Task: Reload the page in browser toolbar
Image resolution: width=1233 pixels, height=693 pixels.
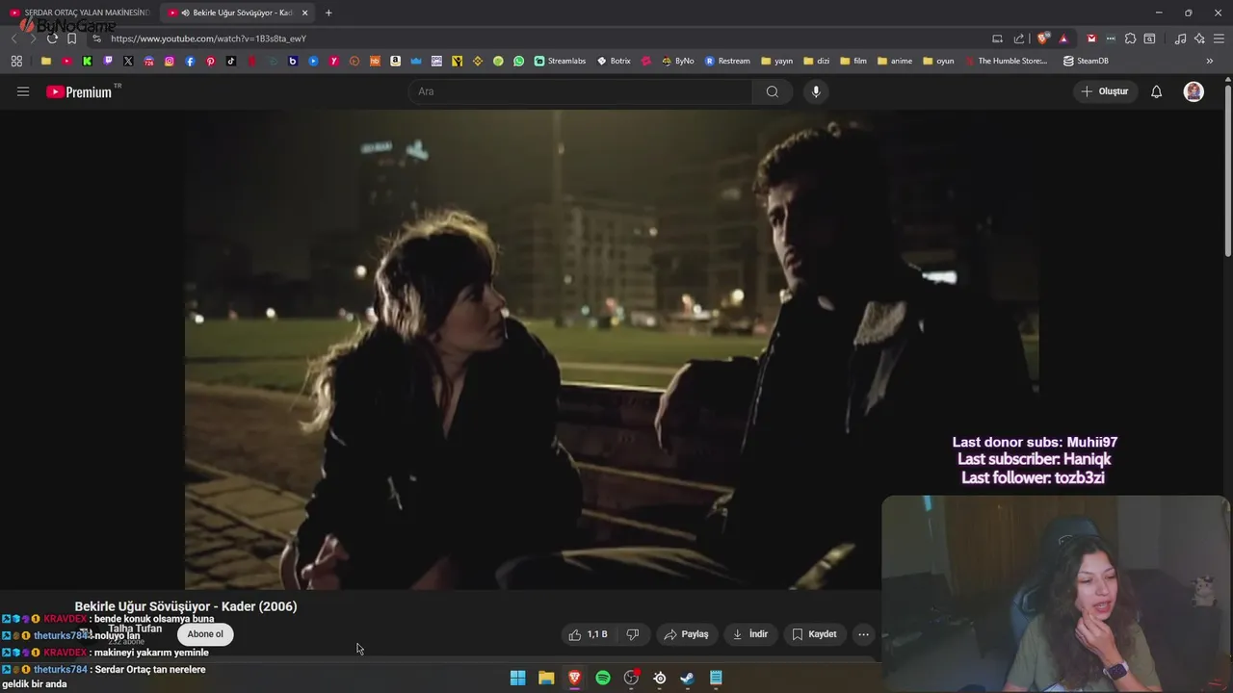Action: pos(52,38)
